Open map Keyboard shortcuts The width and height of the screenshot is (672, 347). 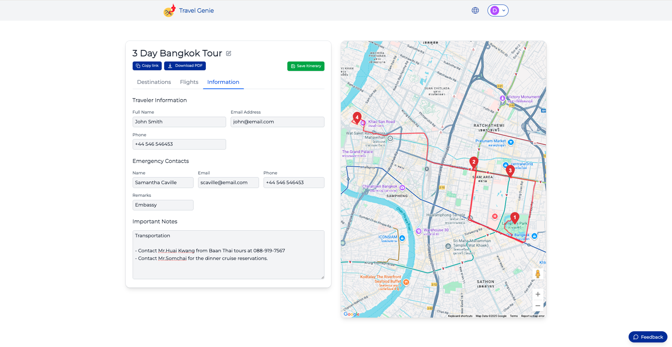[460, 316]
